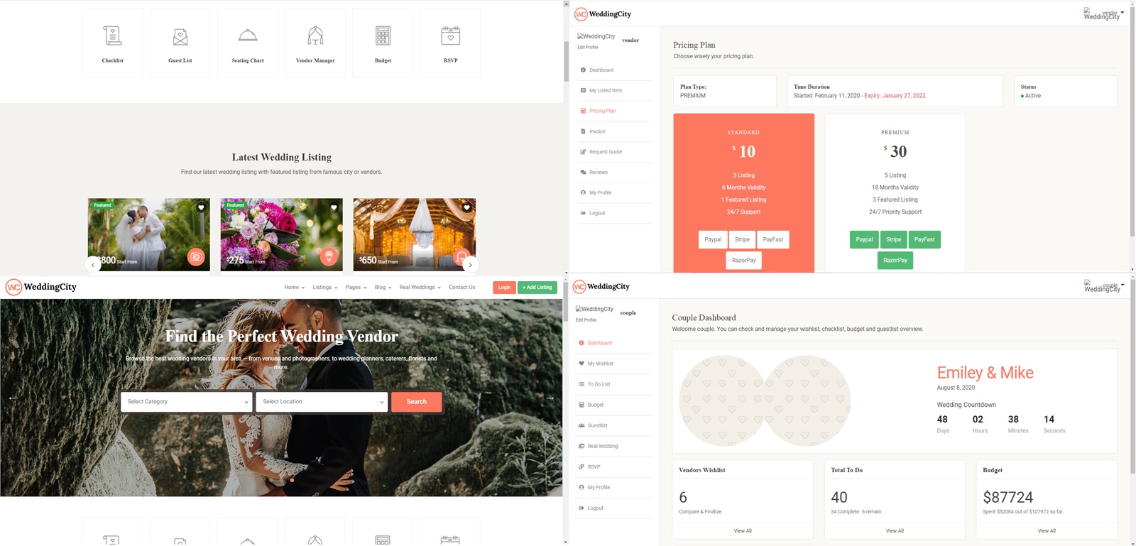The height and width of the screenshot is (546, 1136).
Task: Expand the Home menu in homepage navbar
Action: (295, 288)
